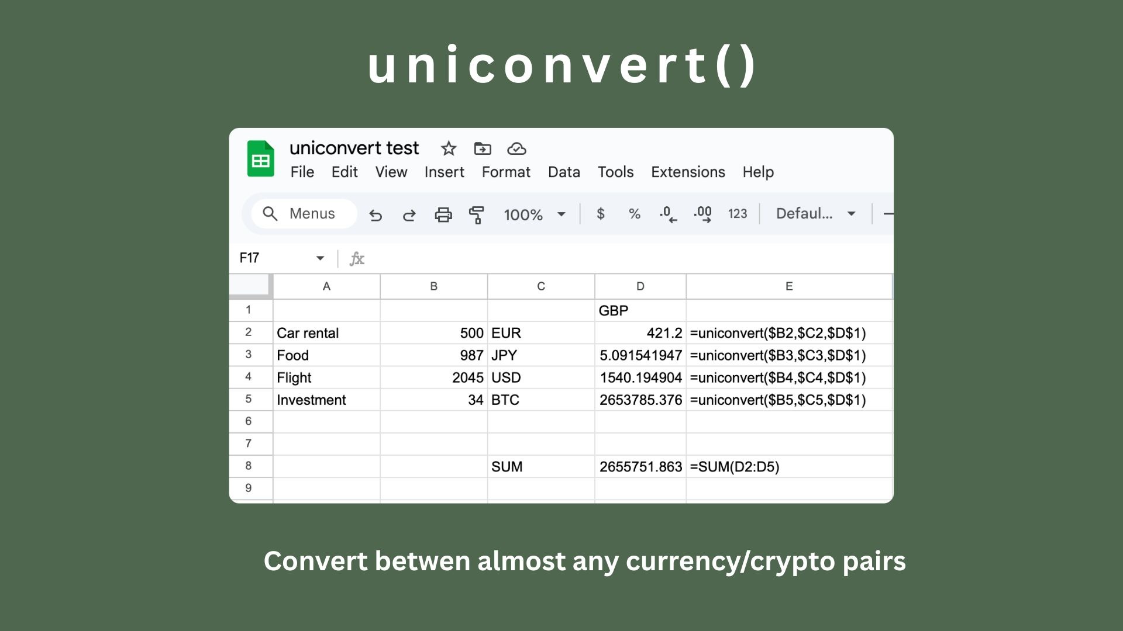
Task: Format as currency with dollar icon
Action: click(601, 214)
